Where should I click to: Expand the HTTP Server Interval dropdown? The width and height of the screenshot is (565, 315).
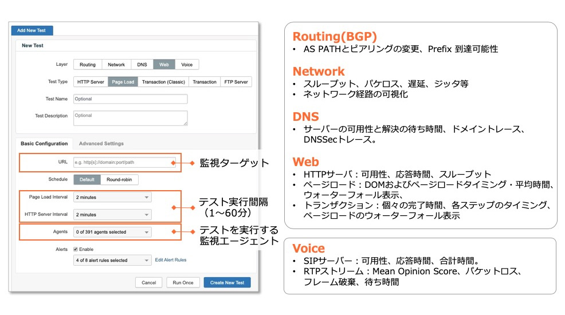pos(112,215)
